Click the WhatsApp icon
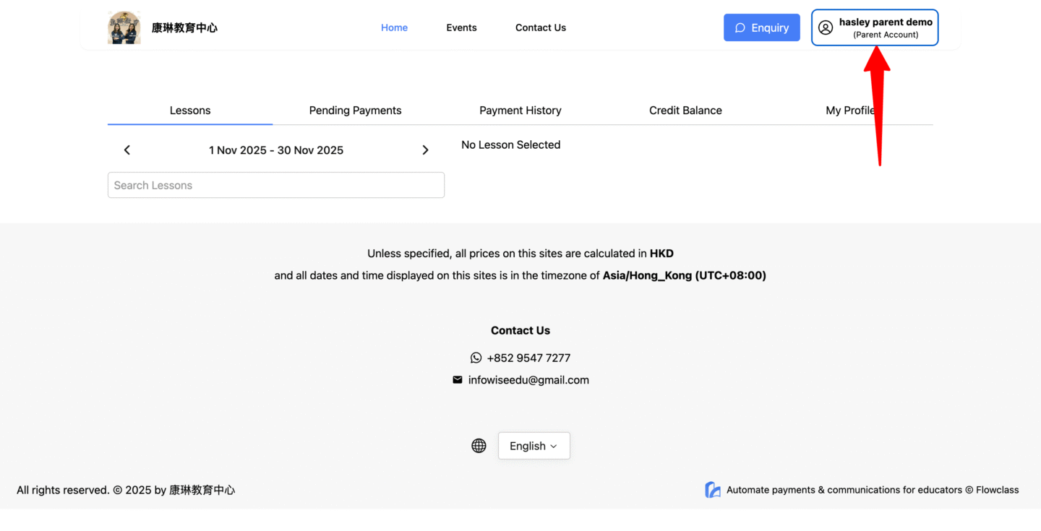The image size is (1041, 531). coord(476,358)
